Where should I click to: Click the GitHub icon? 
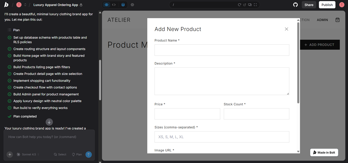(x=296, y=5)
